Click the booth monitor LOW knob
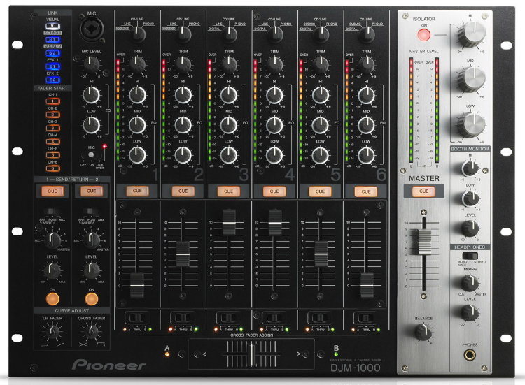Screen dimensions: 525x385 point(470,198)
